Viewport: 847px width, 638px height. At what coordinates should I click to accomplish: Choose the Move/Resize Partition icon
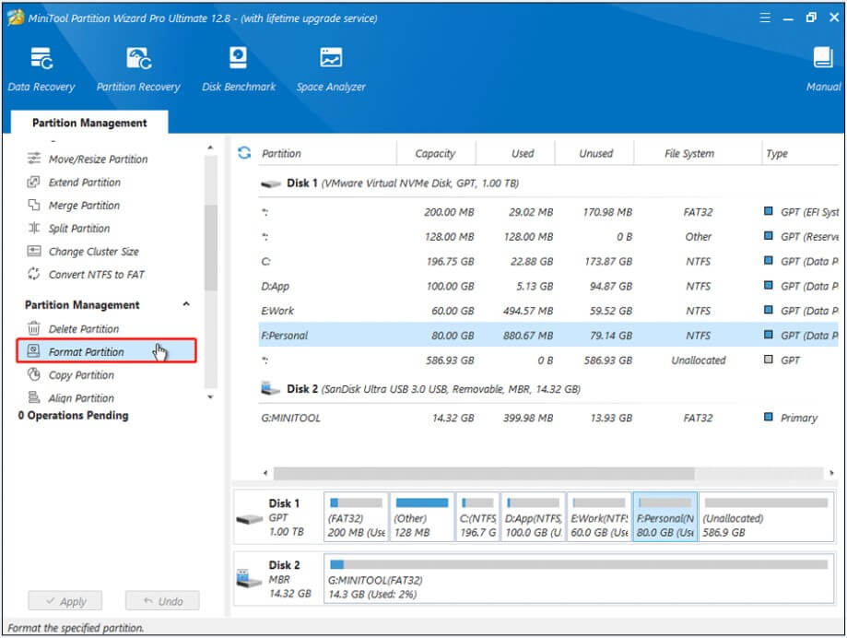[x=34, y=159]
